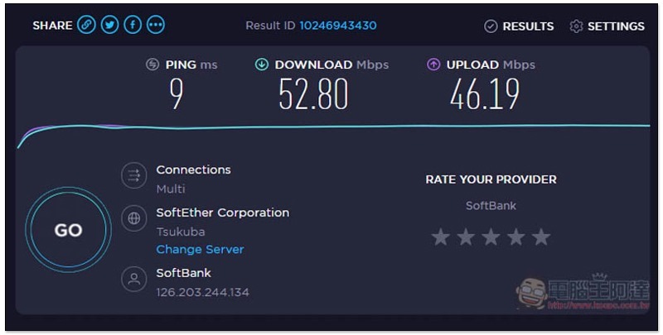Open more share options ellipsis icon
This screenshot has width=663, height=335.
tap(156, 26)
